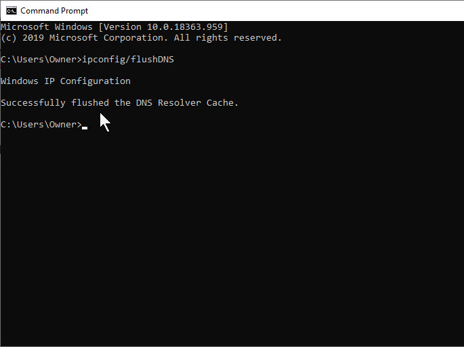
Task: Click the "[Version 10.0.18363.959]" version string
Action: click(x=163, y=26)
